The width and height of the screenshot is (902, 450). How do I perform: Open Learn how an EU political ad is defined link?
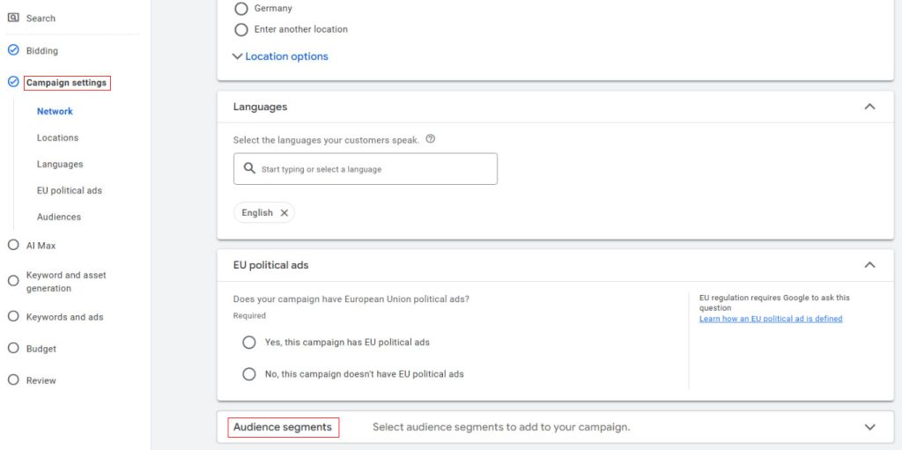point(770,319)
